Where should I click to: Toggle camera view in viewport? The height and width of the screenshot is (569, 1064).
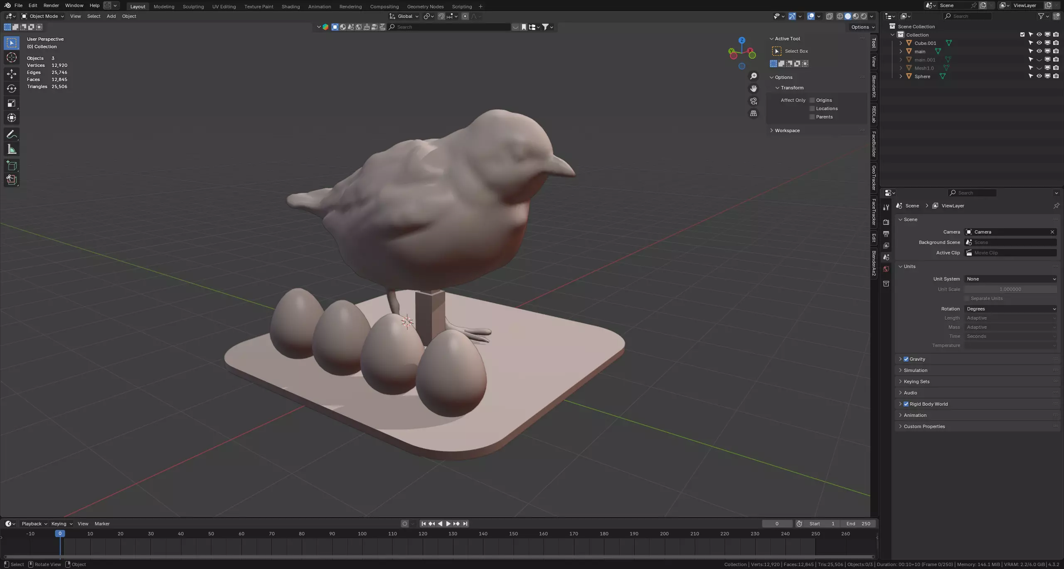(x=753, y=101)
